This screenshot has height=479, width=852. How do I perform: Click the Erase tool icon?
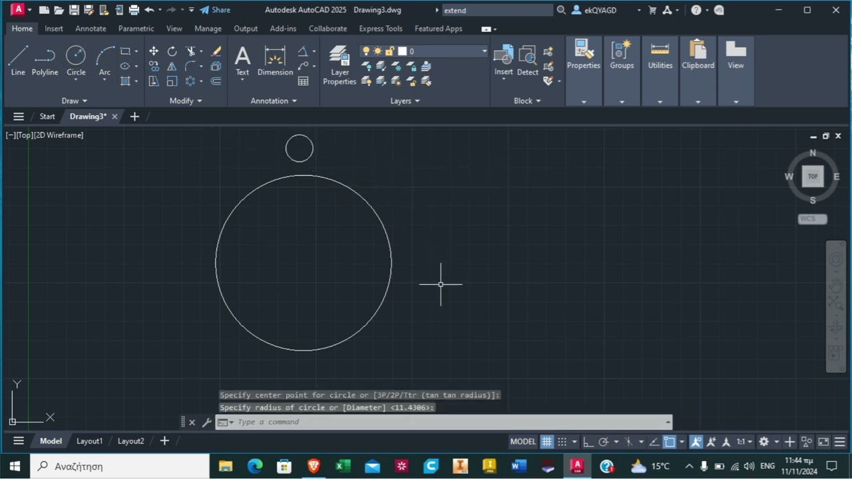point(216,51)
